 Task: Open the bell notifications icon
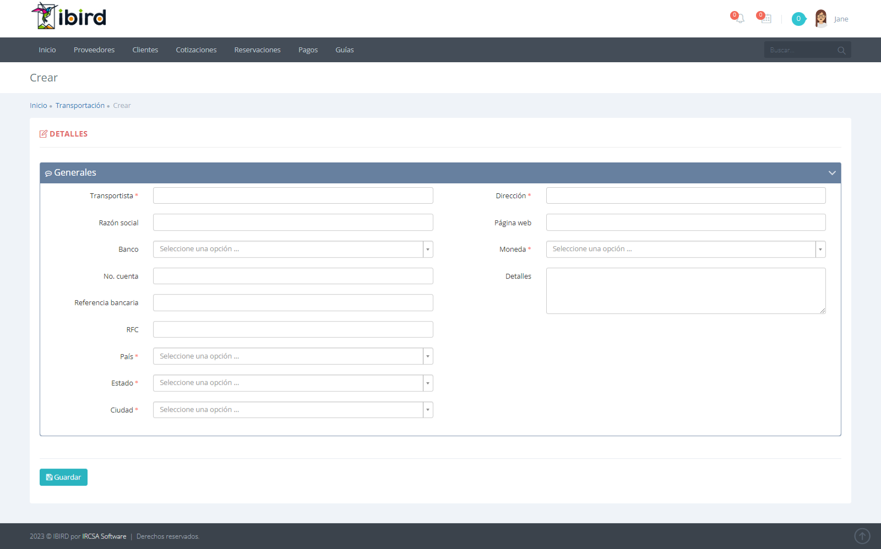pyautogui.click(x=739, y=19)
